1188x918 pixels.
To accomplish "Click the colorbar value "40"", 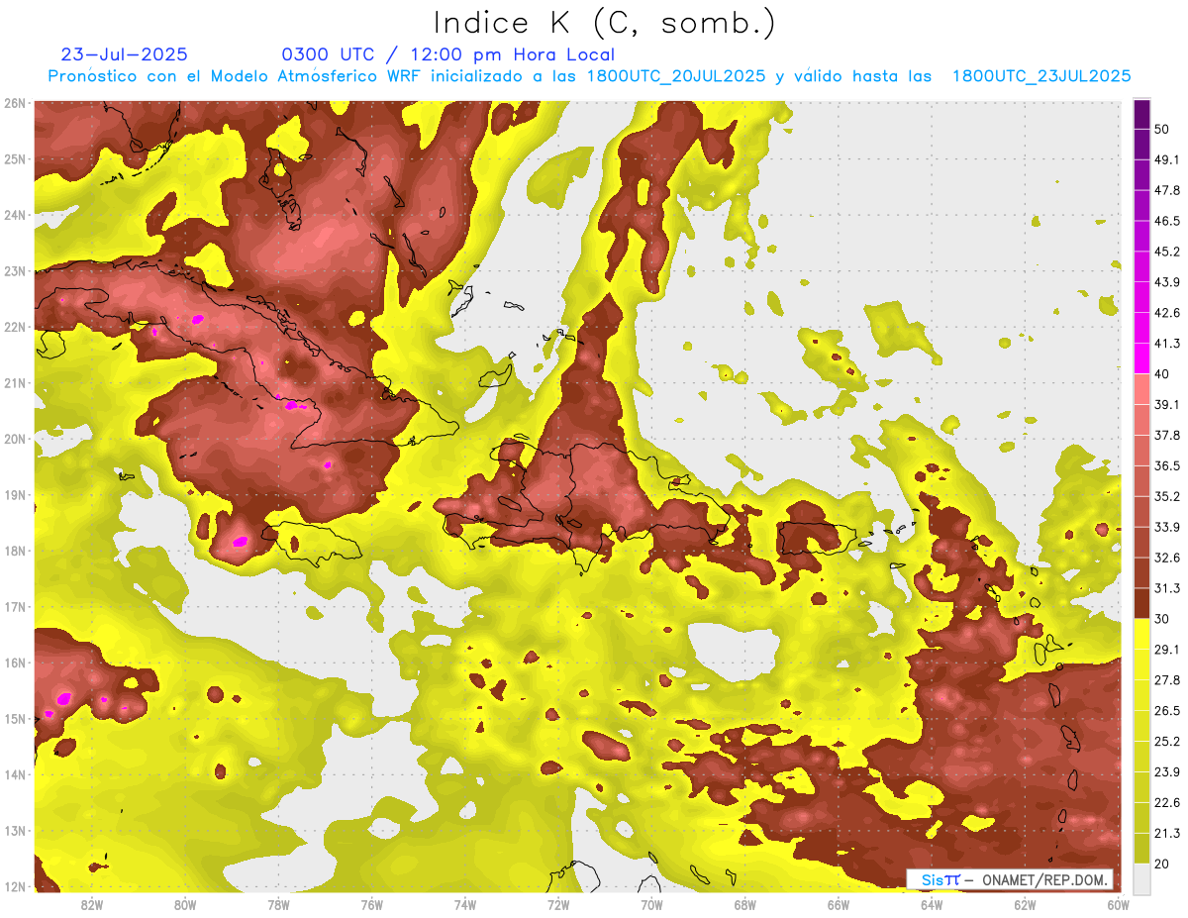I will coord(1162,373).
